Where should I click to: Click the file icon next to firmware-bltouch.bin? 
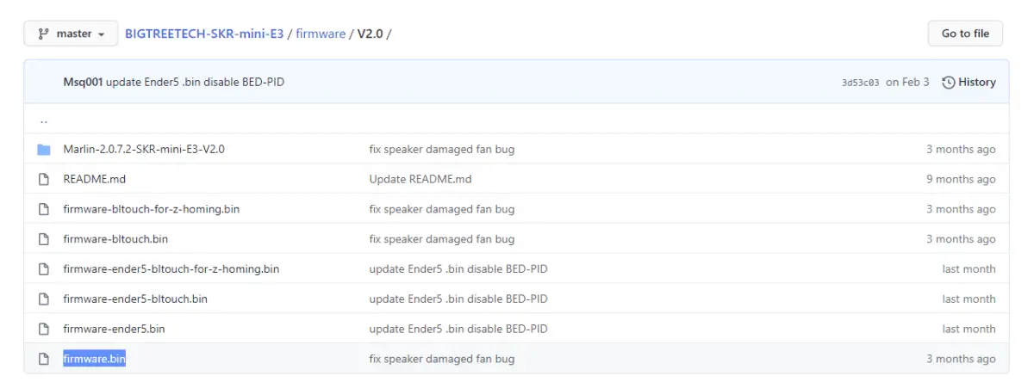[44, 239]
